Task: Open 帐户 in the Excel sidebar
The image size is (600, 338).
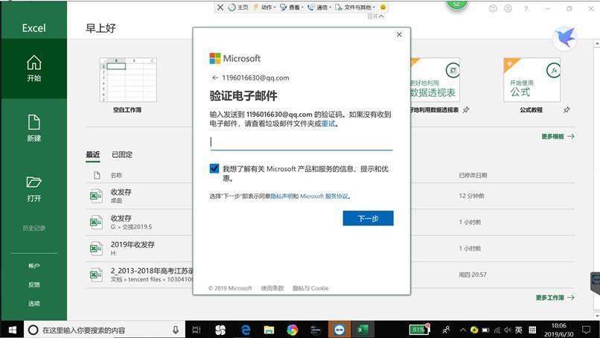Action: pos(33,266)
